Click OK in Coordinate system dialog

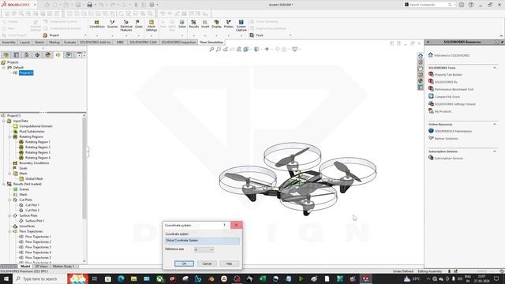(184, 263)
